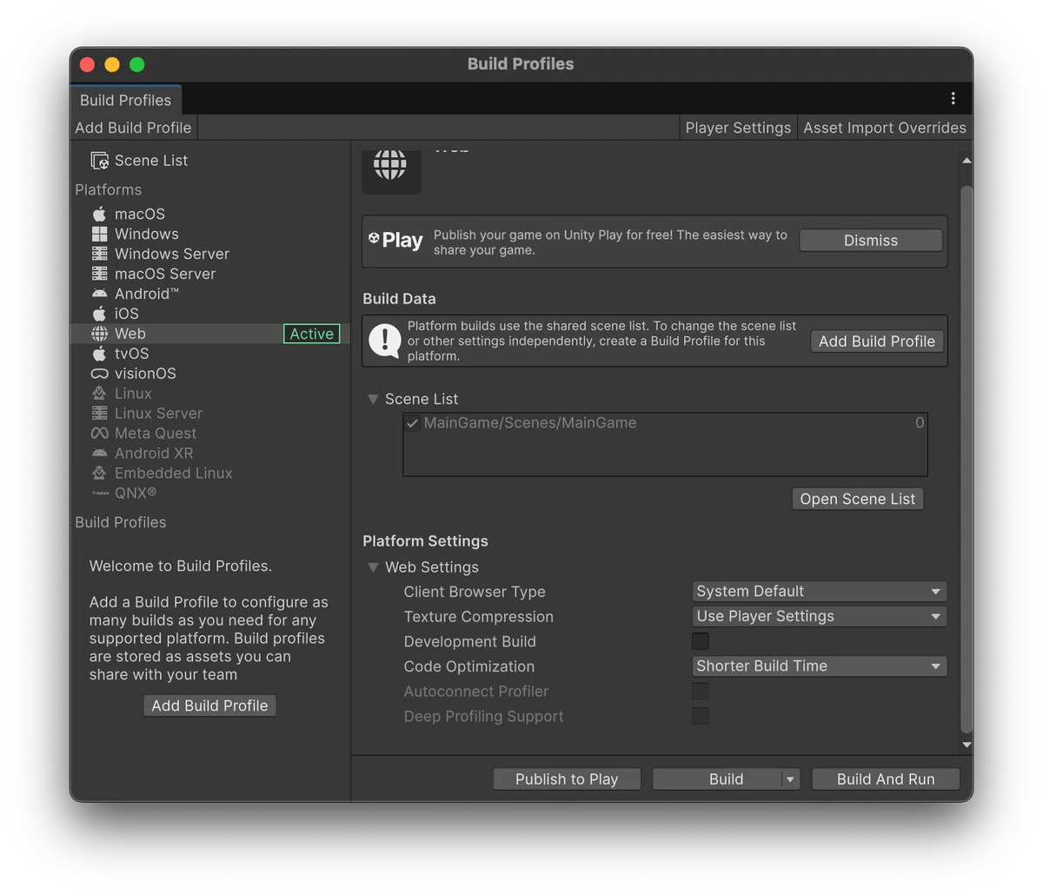Select the Web platform row
Viewport: 1043px width, 894px height.
pyautogui.click(x=210, y=334)
